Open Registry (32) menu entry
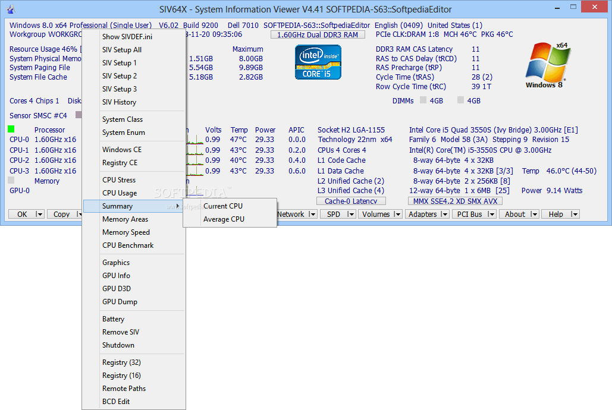The image size is (612, 410). (x=134, y=362)
